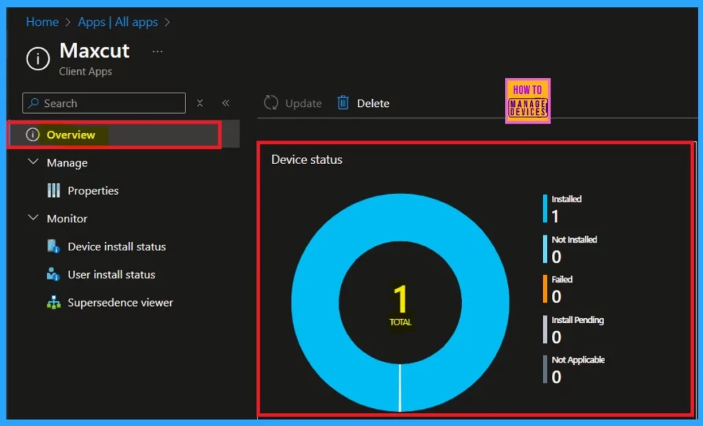Click the Install Pending legend label

(577, 320)
